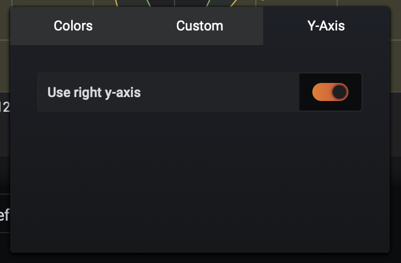Click the word 'Custom' in the tab bar
The height and width of the screenshot is (263, 401).
click(x=200, y=26)
